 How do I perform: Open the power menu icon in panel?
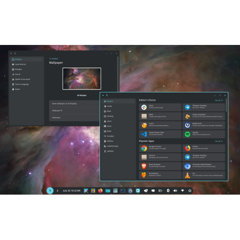[x=190, y=191]
